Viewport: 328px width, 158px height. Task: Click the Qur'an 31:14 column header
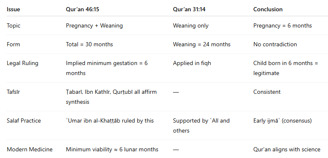(189, 9)
